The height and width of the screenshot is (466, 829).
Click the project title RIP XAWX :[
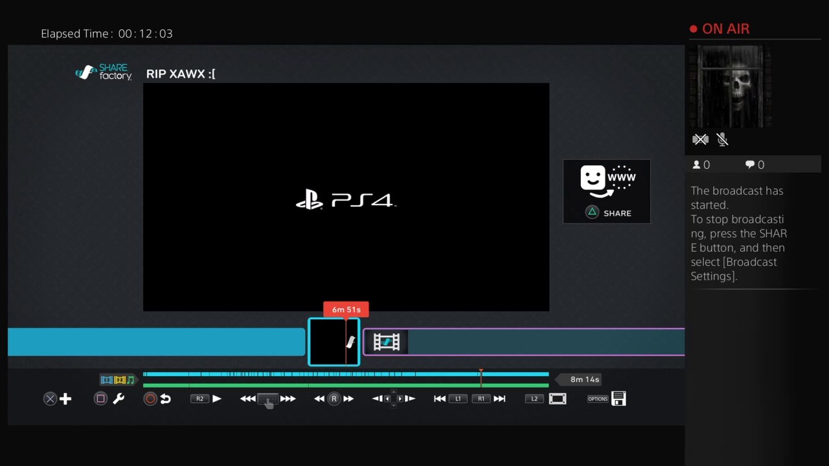click(181, 74)
